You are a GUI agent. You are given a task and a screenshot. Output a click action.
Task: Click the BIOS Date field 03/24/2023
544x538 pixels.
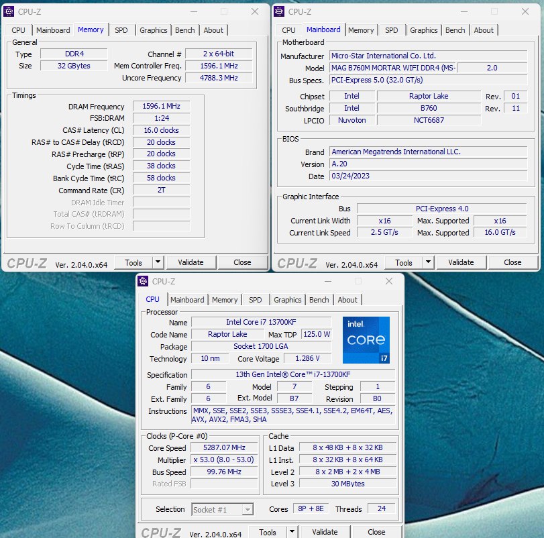point(428,176)
